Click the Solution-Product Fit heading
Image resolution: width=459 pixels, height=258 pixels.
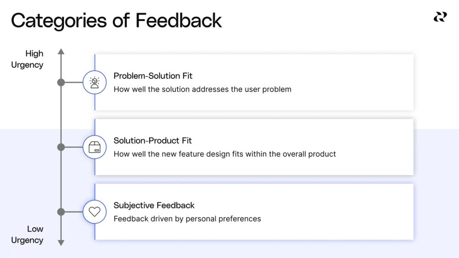tap(152, 140)
